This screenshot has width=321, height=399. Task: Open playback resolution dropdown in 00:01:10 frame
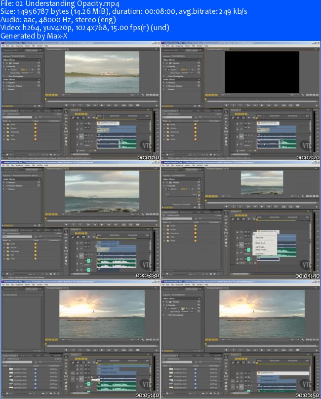pyautogui.click(x=135, y=95)
